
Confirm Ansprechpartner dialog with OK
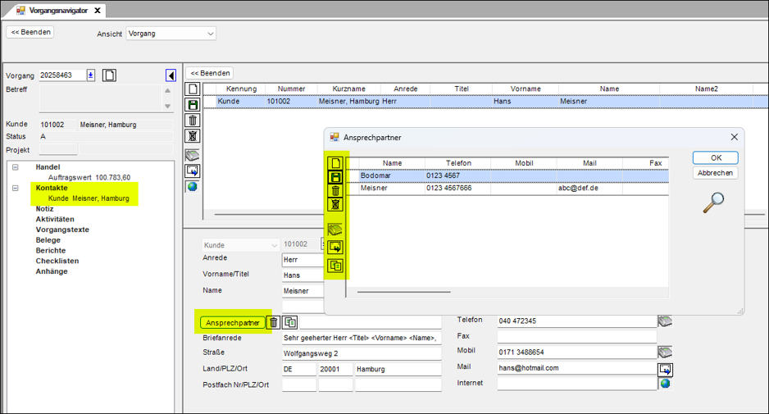pos(716,158)
